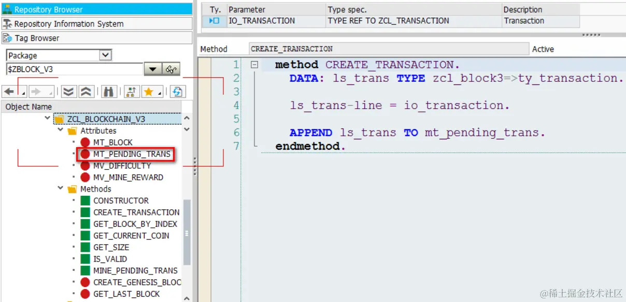The width and height of the screenshot is (626, 302).
Task: Click the binoculars find icon
Action: tap(109, 92)
